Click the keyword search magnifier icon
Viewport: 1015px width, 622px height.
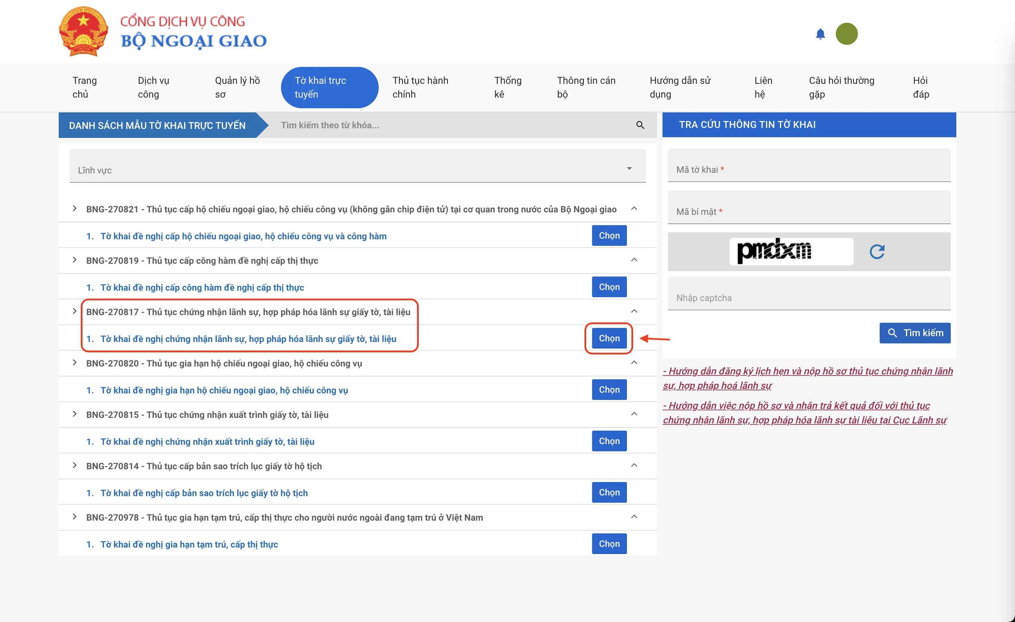(x=640, y=125)
